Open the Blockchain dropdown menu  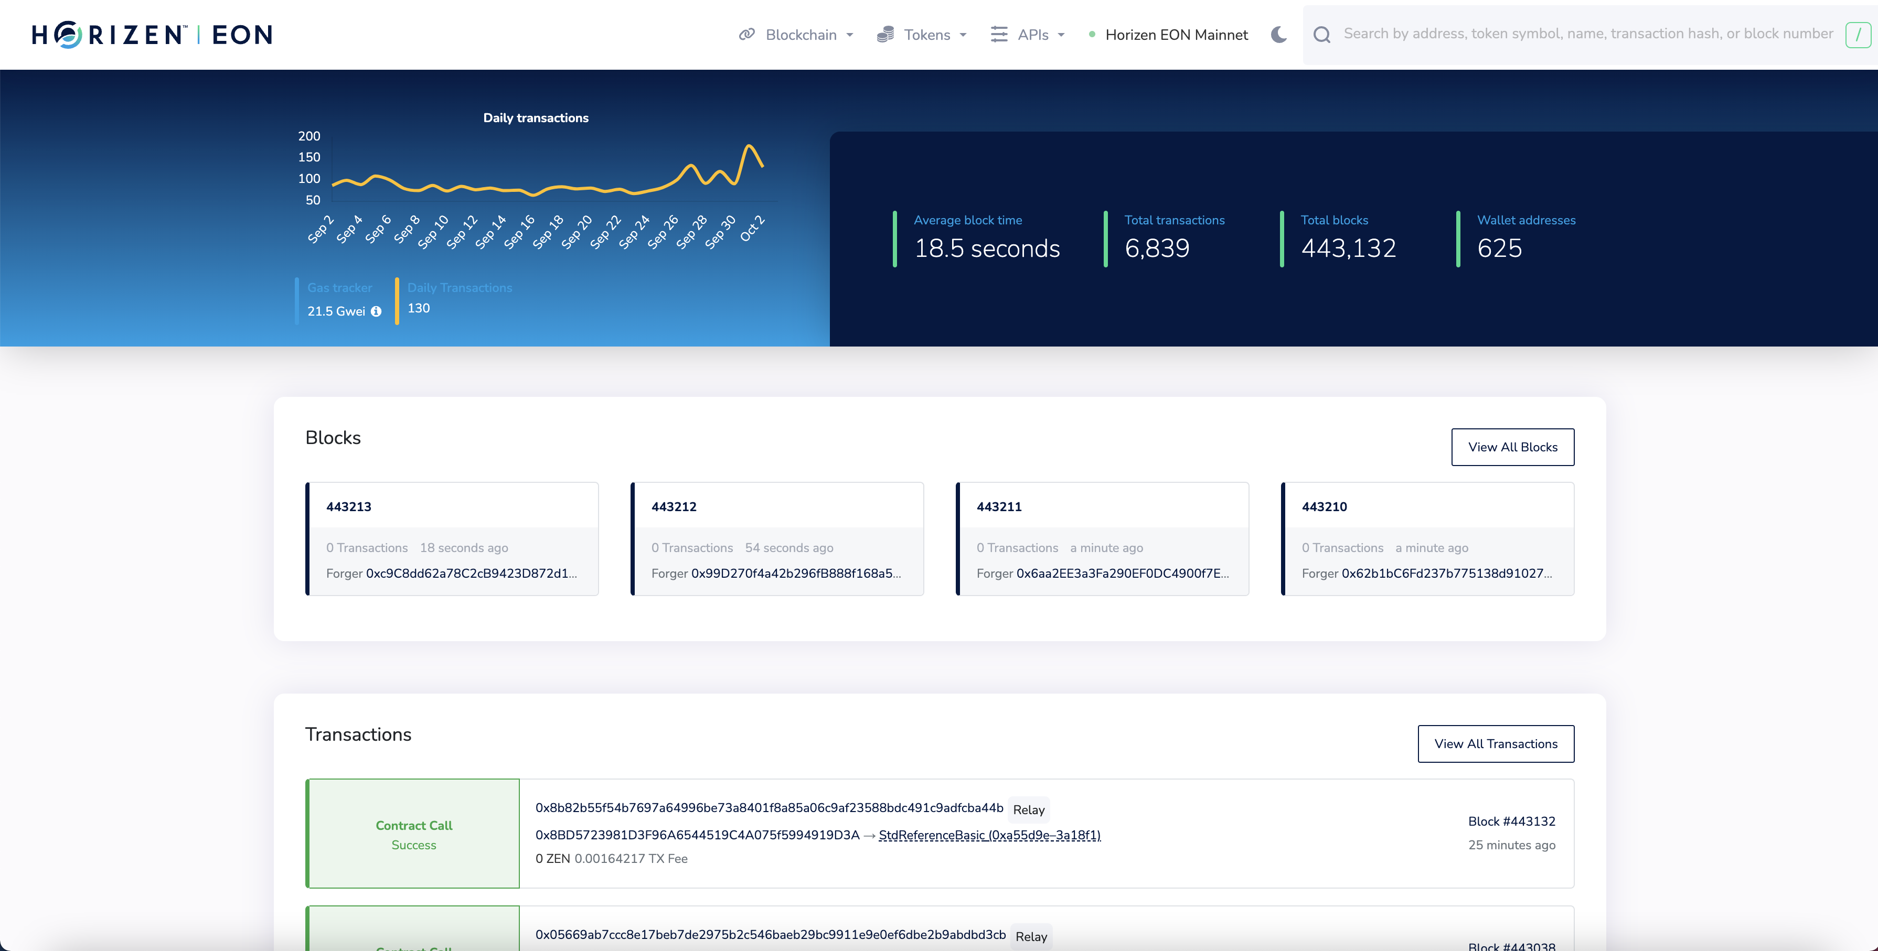click(796, 34)
